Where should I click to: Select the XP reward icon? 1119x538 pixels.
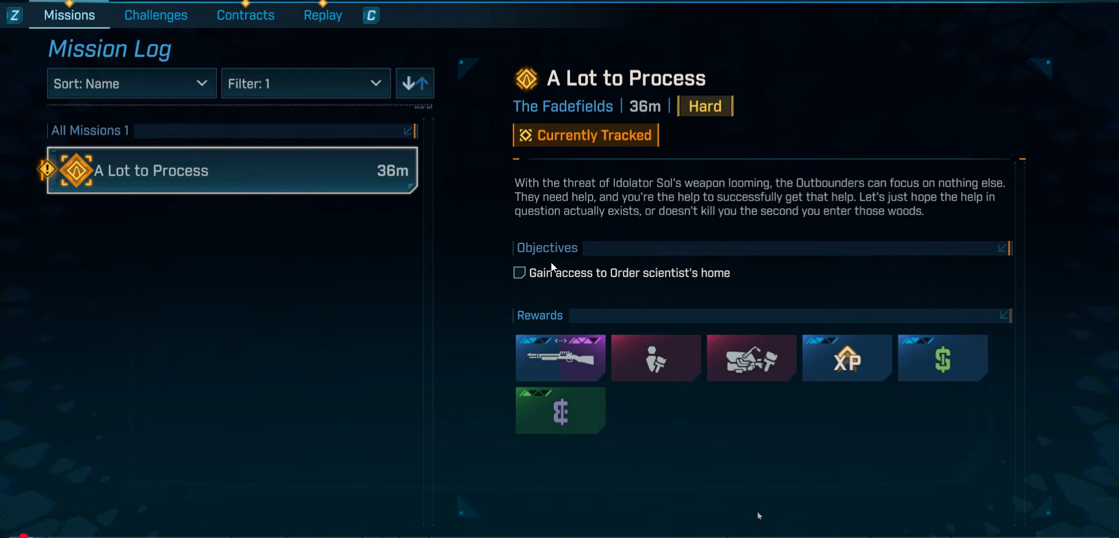(x=847, y=358)
